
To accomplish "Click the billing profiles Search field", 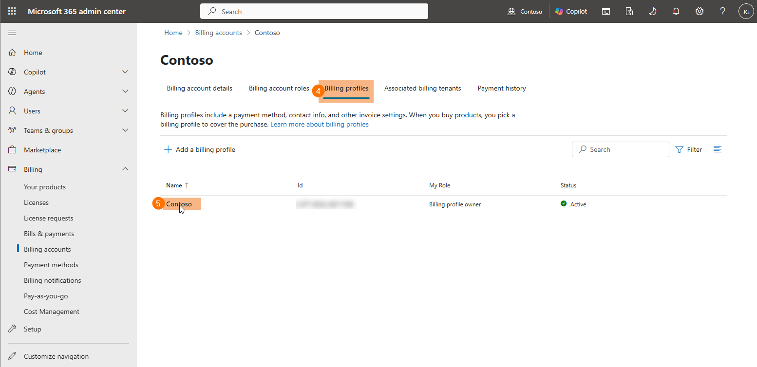I will (621, 149).
